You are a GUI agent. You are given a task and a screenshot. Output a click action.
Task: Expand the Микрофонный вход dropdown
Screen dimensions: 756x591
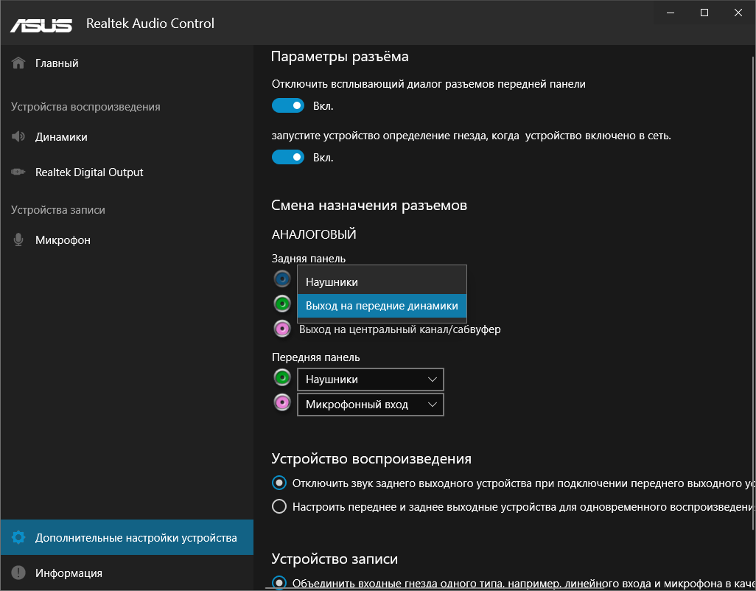tap(370, 405)
